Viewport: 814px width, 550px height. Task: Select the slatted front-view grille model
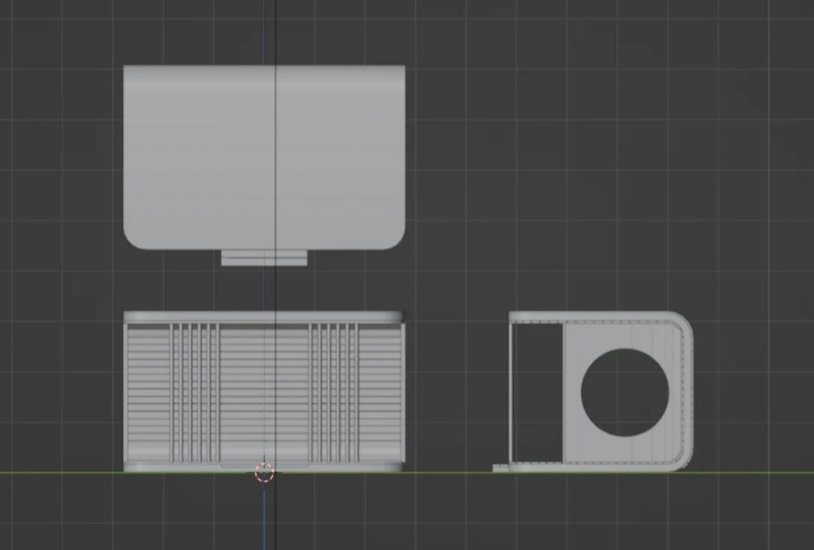point(265,392)
